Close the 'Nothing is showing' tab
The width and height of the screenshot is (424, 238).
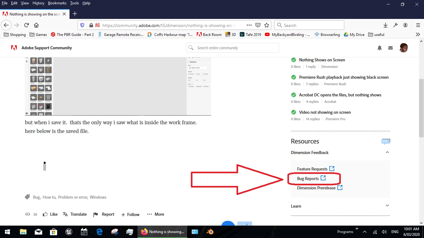(64, 14)
